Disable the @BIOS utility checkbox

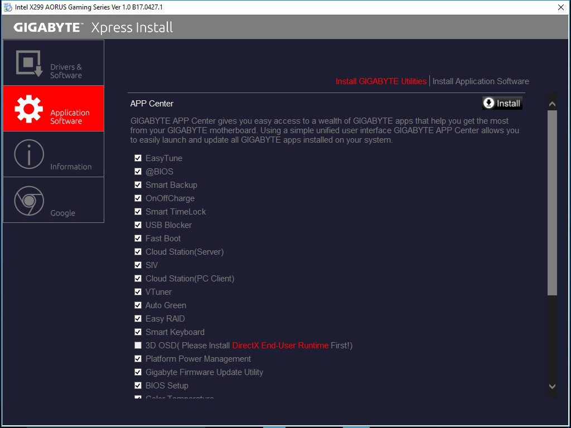pos(138,172)
